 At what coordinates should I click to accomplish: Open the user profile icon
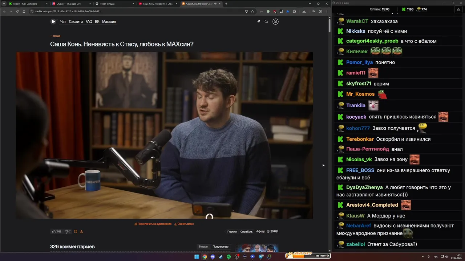[x=275, y=21]
